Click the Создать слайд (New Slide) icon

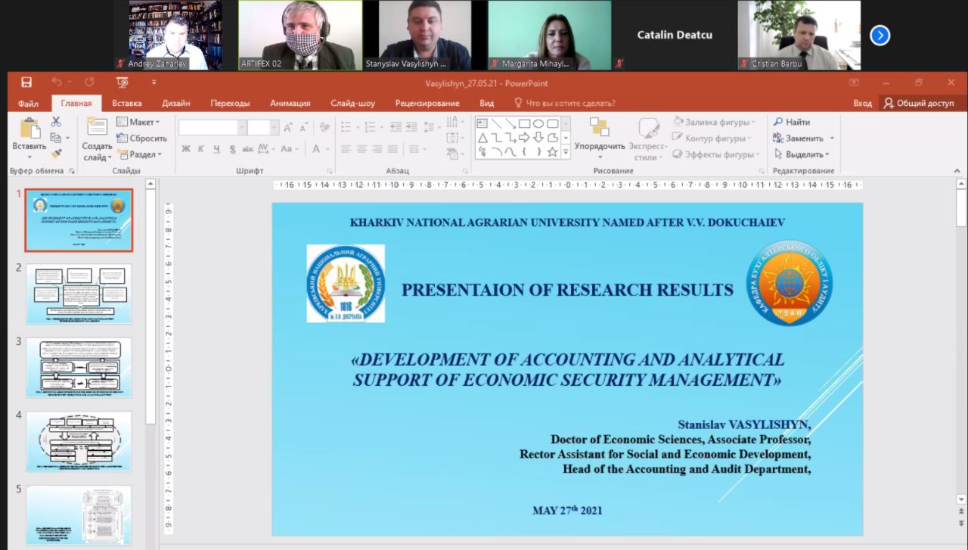click(97, 127)
